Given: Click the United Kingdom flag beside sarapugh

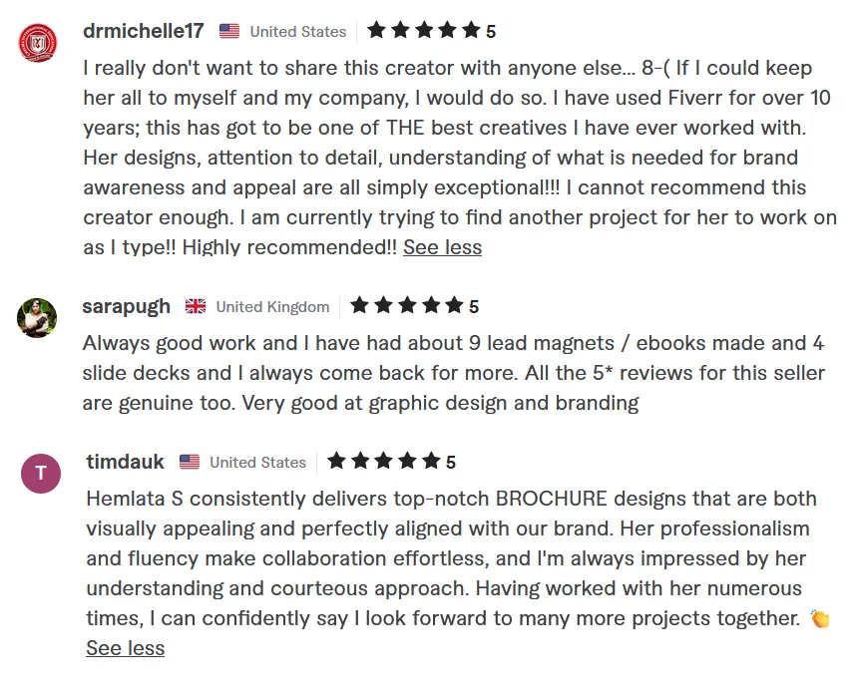Looking at the screenshot, I should pyautogui.click(x=196, y=306).
